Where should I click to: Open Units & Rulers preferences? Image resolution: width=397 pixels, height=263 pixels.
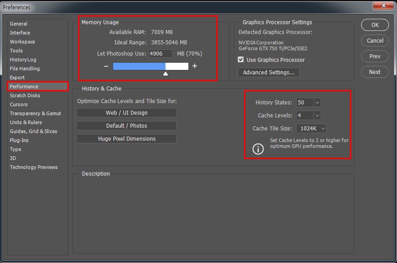pyautogui.click(x=26, y=122)
